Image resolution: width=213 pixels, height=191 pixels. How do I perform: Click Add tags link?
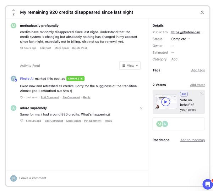(198, 70)
